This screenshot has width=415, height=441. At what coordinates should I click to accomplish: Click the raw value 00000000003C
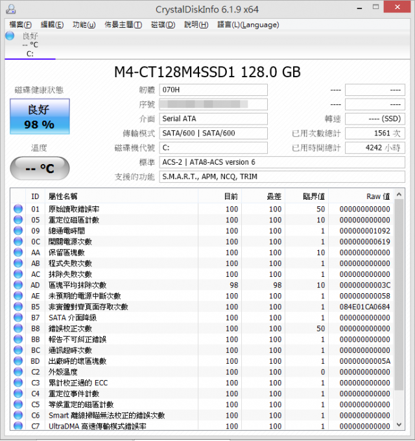pos(364,285)
